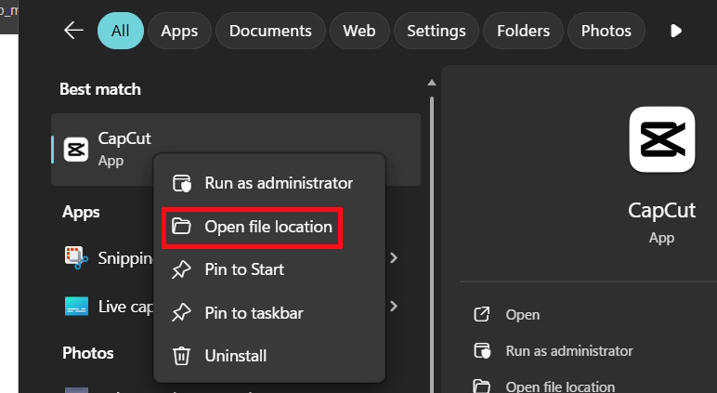This screenshot has height=393, width=717.
Task: Click the pin icon for Pin to taskbar
Action: pyautogui.click(x=182, y=313)
